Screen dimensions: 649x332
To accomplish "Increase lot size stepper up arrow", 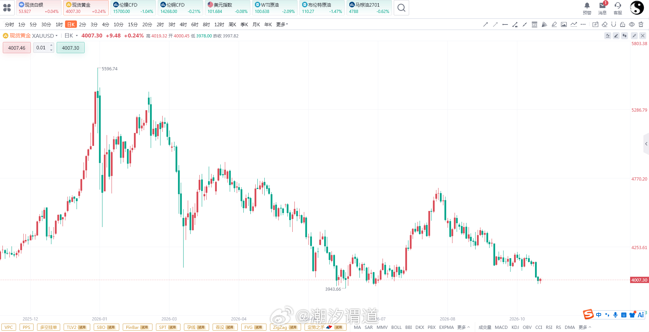I will [51, 45].
